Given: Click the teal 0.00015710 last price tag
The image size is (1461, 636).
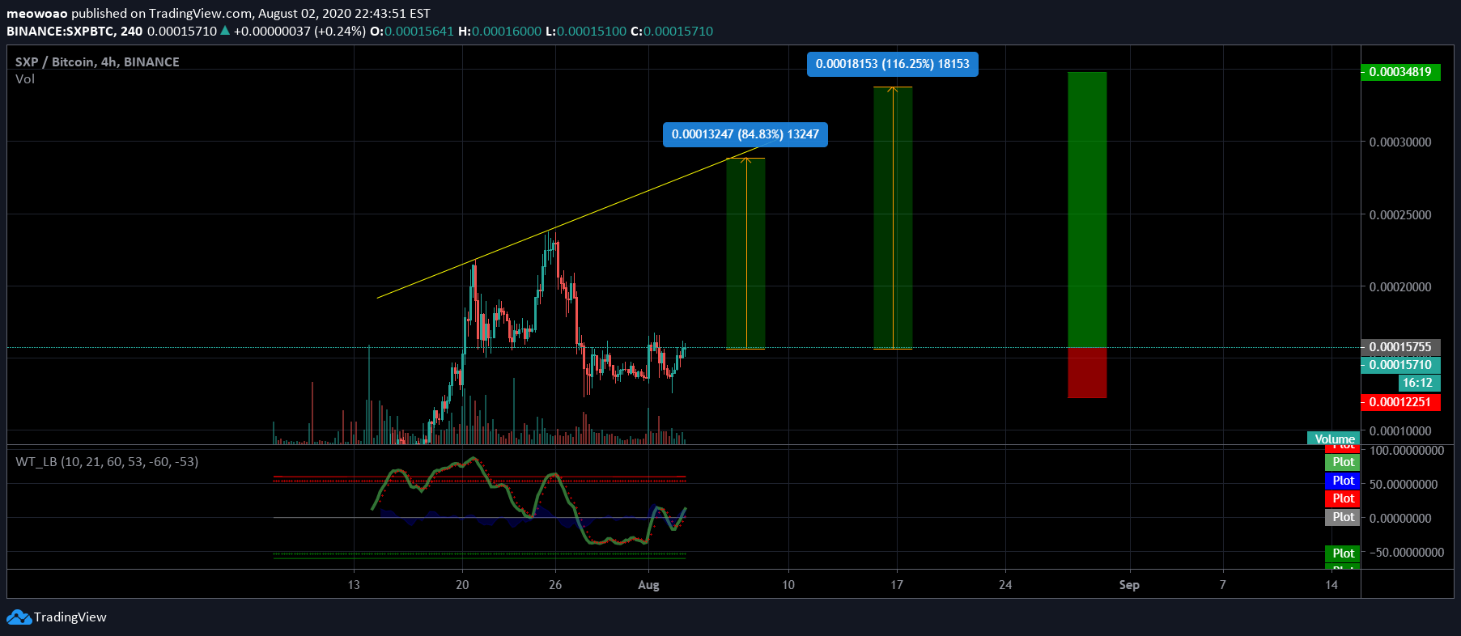Looking at the screenshot, I should pos(1400,365).
